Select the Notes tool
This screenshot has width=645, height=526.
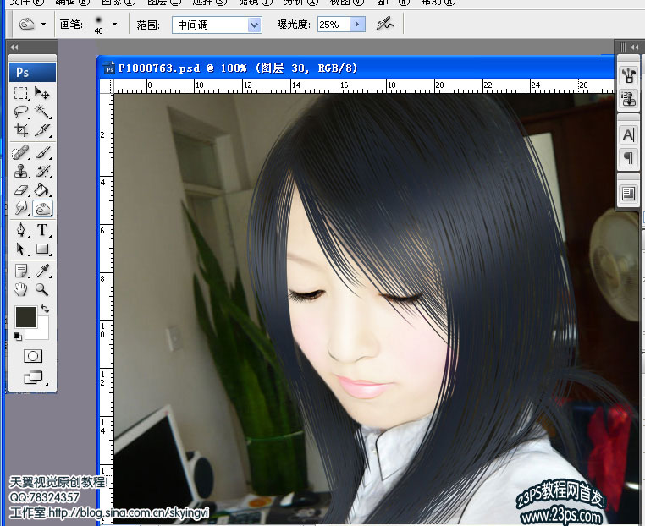[x=21, y=271]
